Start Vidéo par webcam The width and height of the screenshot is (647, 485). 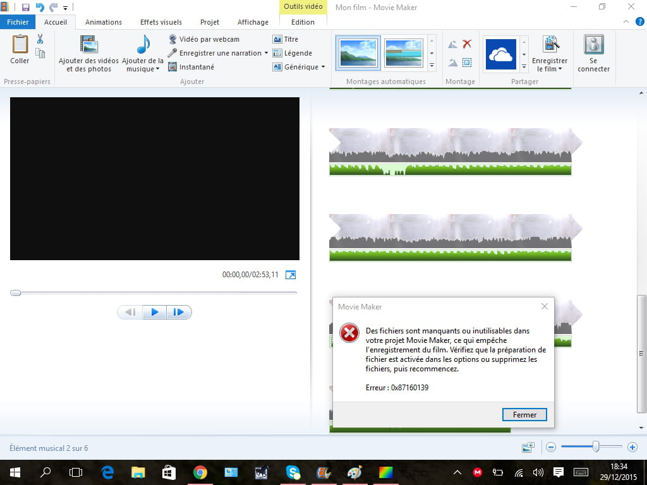coord(204,39)
